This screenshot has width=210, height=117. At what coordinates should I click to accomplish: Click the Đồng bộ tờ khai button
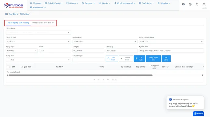pos(153,58)
